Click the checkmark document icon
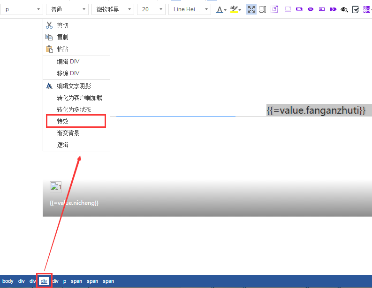Viewport: 372px width, 288px height. [356, 9]
